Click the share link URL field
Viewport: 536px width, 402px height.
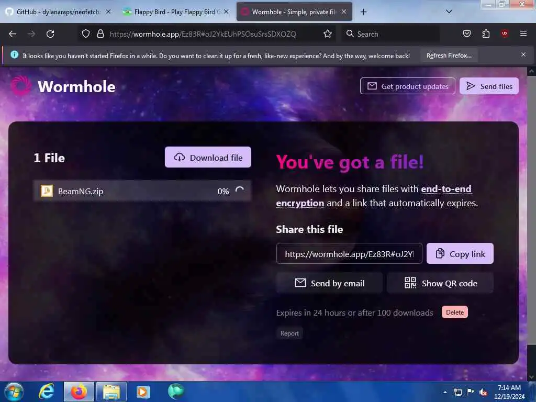point(349,254)
